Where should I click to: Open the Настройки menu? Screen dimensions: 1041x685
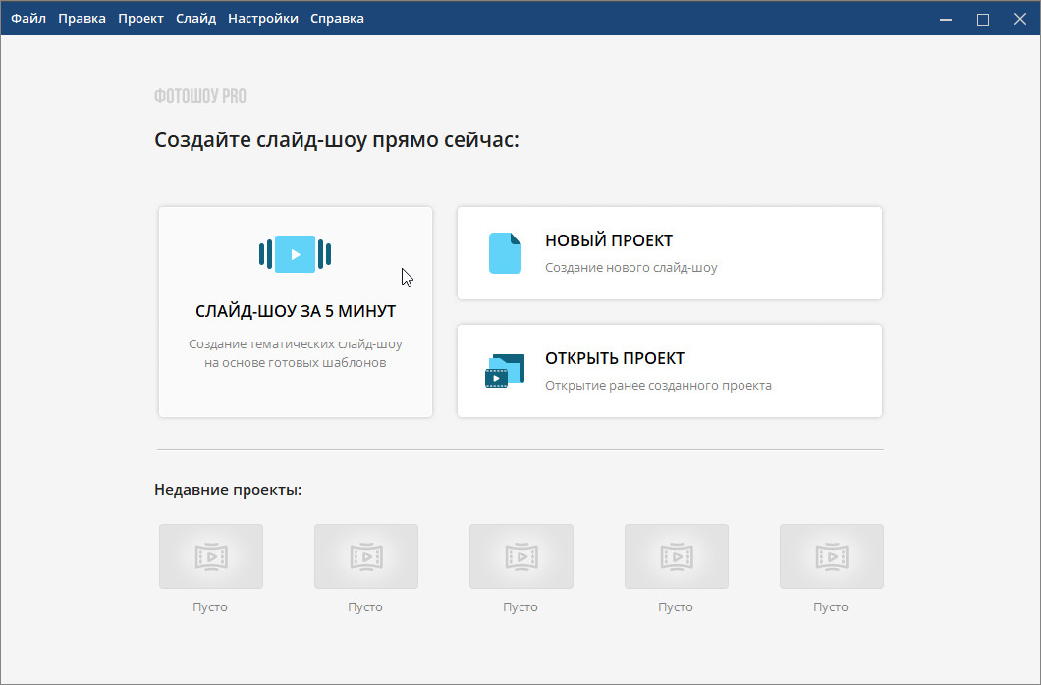(x=262, y=18)
